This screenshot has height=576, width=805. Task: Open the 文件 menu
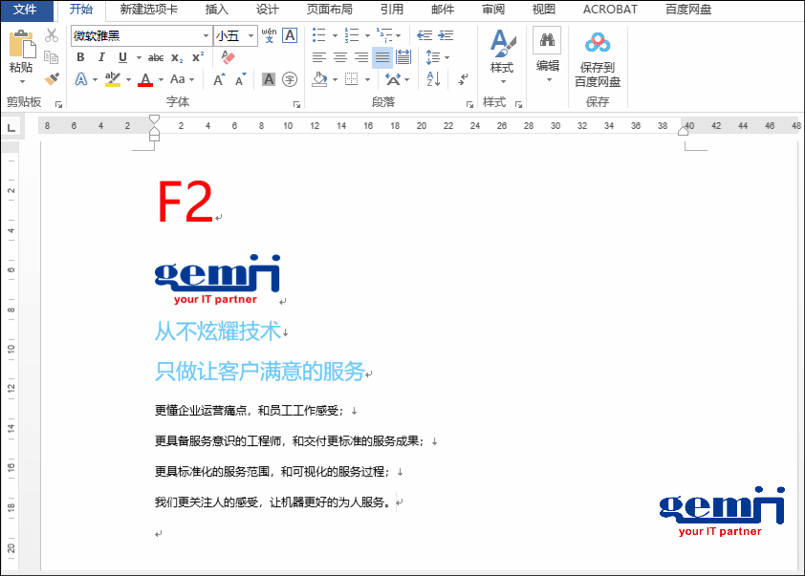[26, 10]
